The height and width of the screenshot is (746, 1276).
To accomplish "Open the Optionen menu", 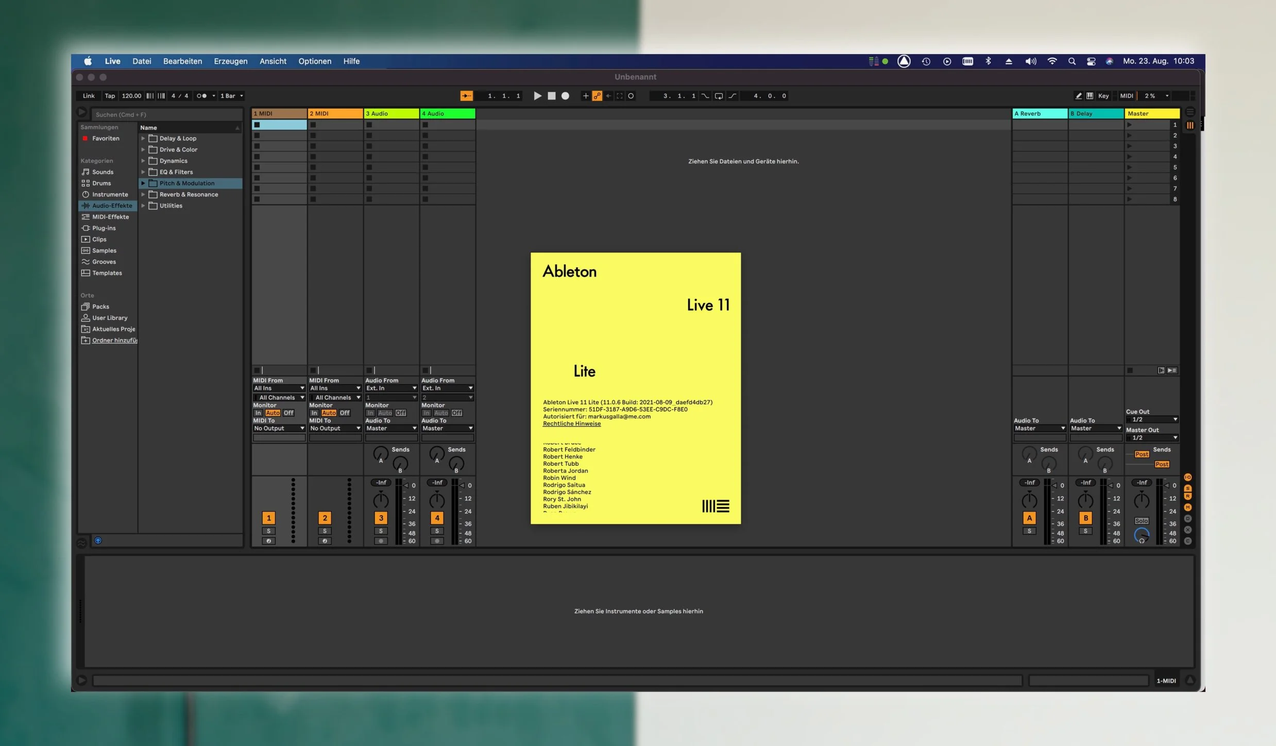I will (314, 61).
